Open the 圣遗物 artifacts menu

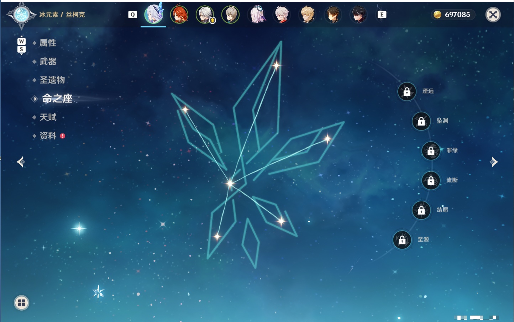click(x=52, y=80)
